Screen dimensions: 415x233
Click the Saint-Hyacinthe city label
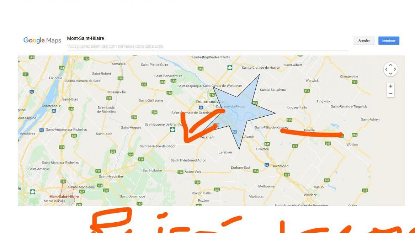pos(111,176)
